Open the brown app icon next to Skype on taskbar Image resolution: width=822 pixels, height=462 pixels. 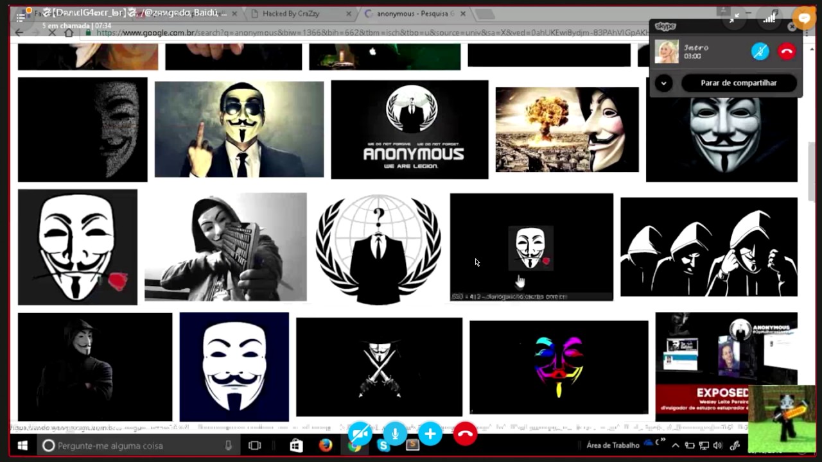click(413, 445)
